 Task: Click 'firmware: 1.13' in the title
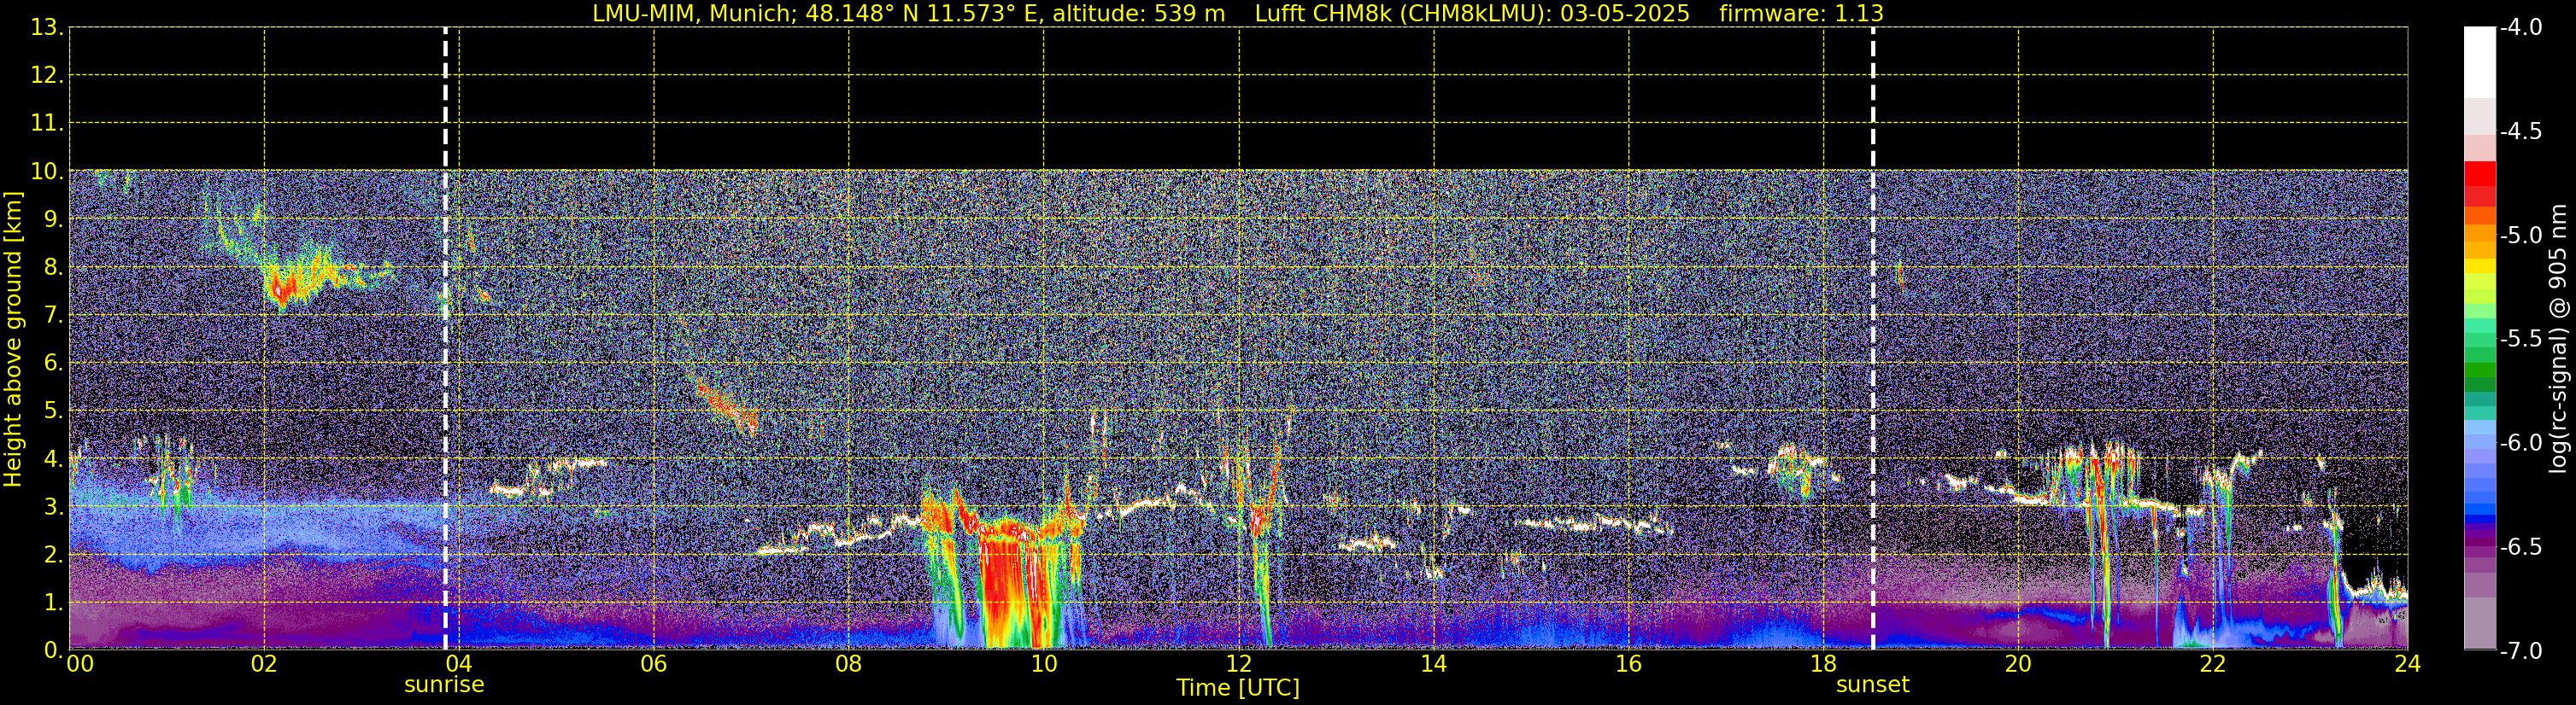[1801, 14]
